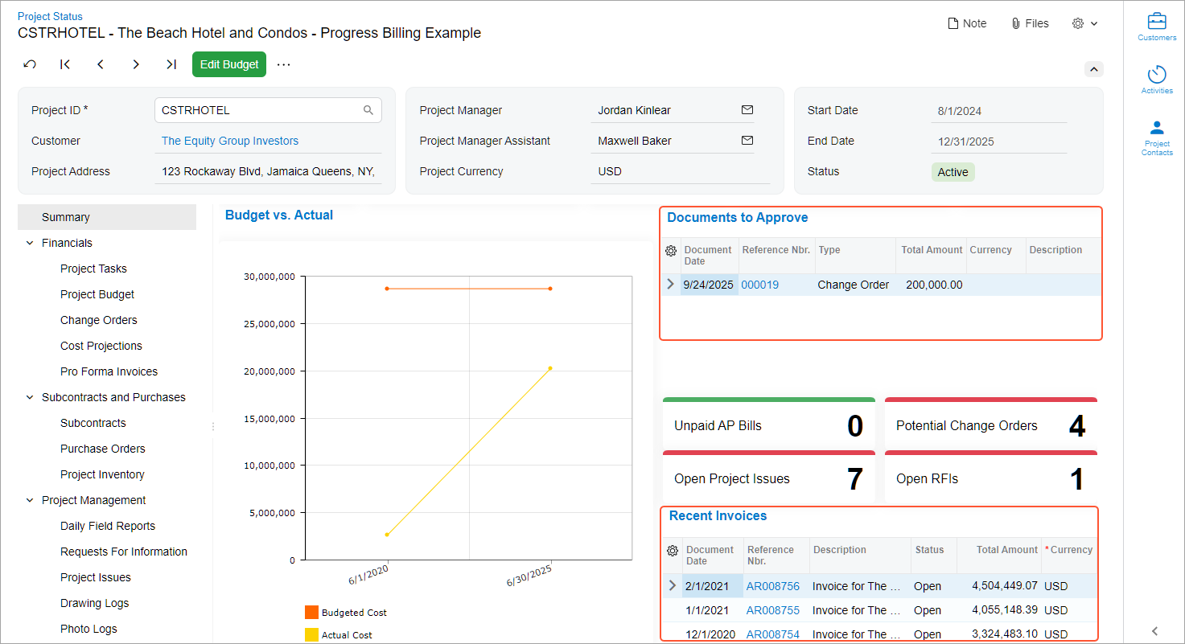The width and height of the screenshot is (1185, 644).
Task: Email project manager Jordan Kinlear
Action: pyautogui.click(x=747, y=110)
